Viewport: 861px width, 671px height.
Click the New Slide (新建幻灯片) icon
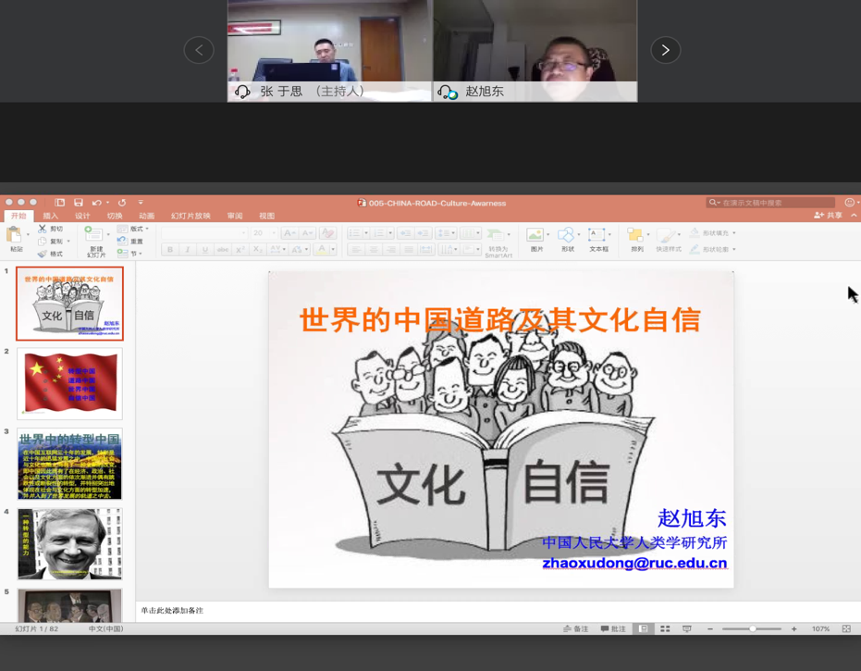pos(94,237)
